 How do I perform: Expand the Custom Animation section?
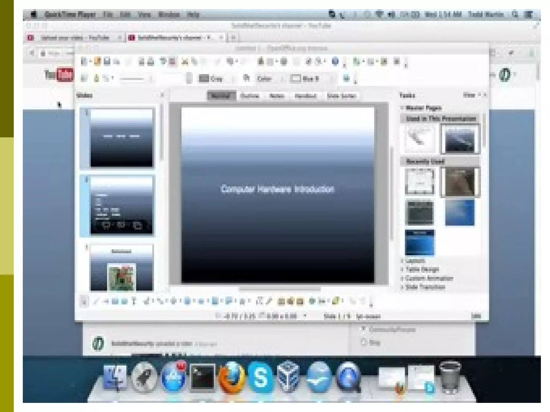click(429, 278)
